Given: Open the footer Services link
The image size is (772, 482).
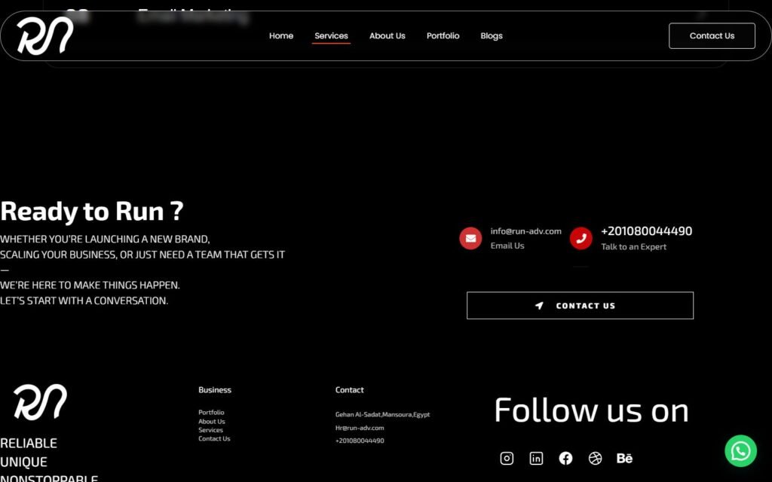Looking at the screenshot, I should [211, 430].
